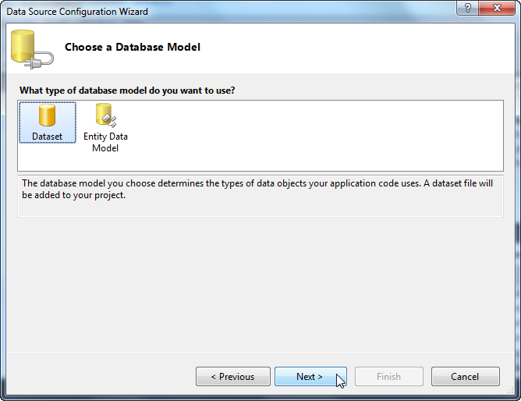The image size is (521, 401).
Task: Select the Entity Data Model icon
Action: [x=106, y=115]
